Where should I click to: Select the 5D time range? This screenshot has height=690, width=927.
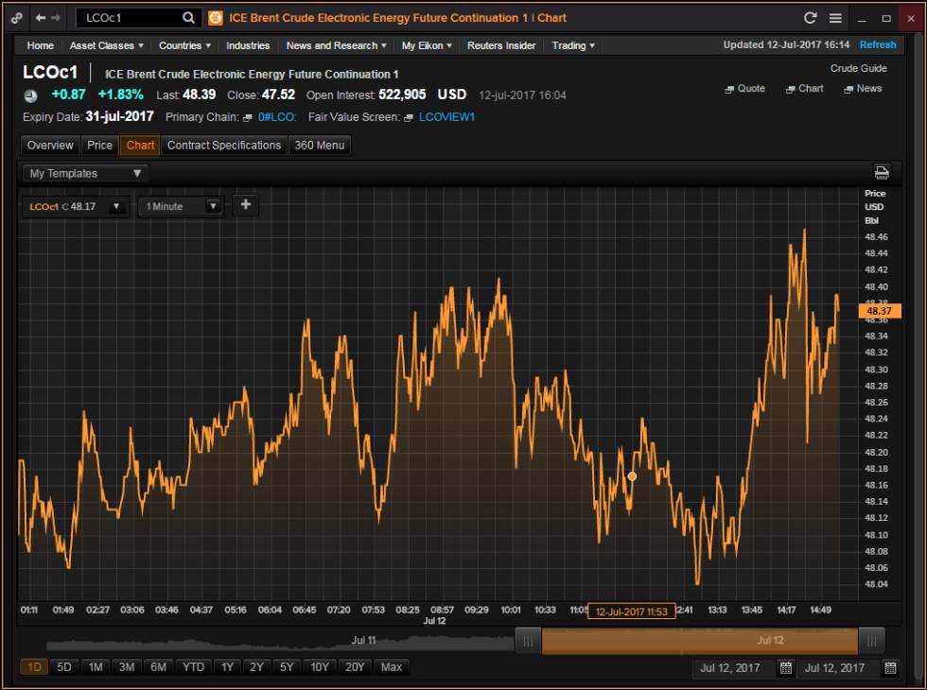[64, 667]
